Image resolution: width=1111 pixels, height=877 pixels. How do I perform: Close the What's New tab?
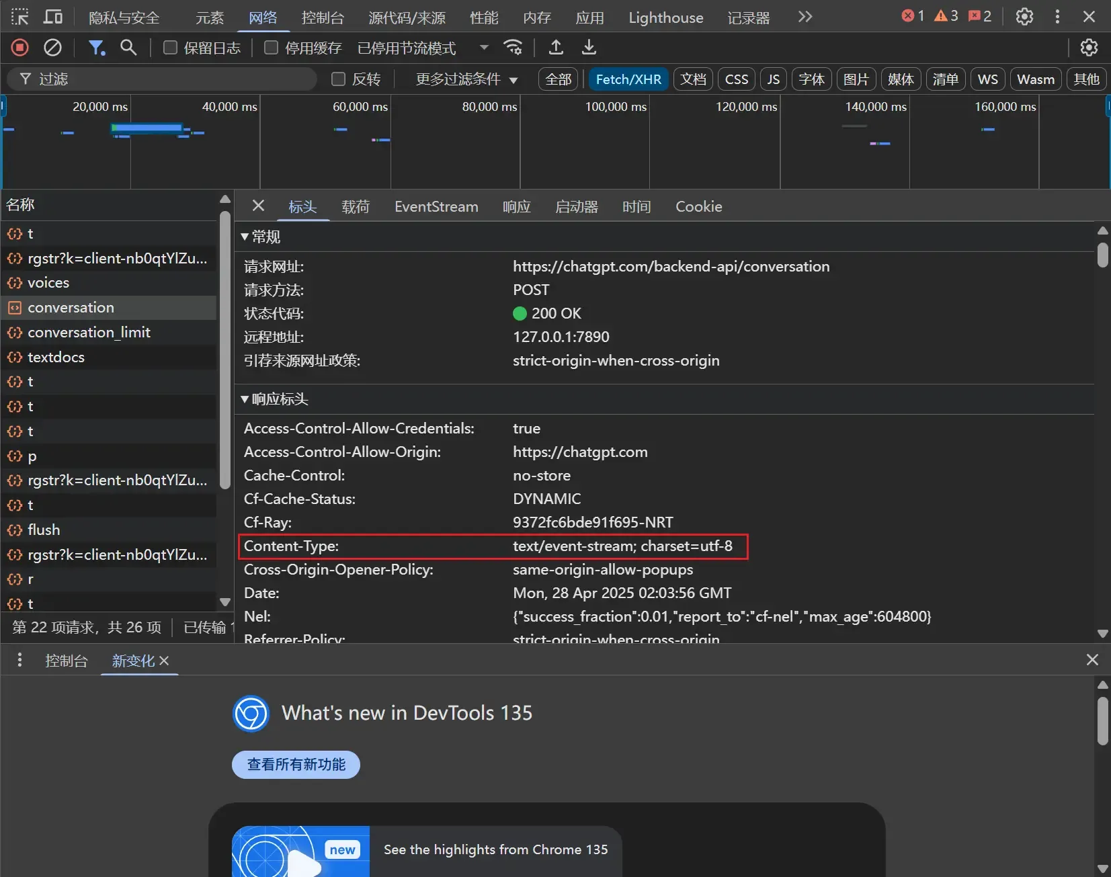click(164, 661)
